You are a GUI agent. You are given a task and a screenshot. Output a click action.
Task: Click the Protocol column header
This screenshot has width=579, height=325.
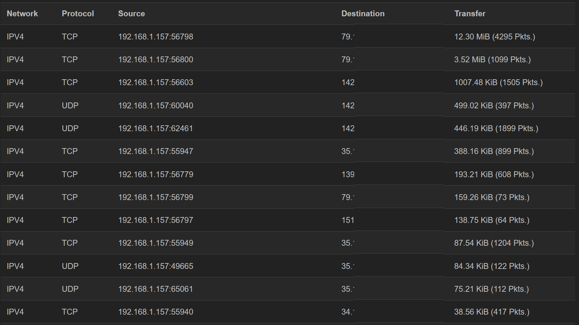(x=78, y=13)
